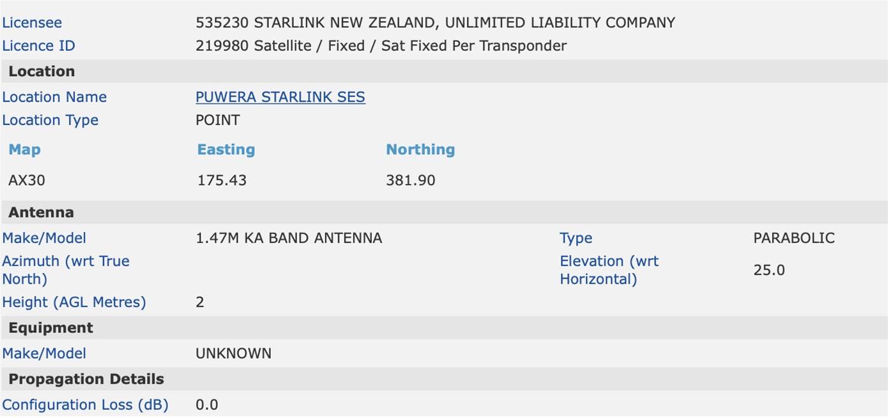Sort by the Map column header
This screenshot has height=418, width=888.
24,150
